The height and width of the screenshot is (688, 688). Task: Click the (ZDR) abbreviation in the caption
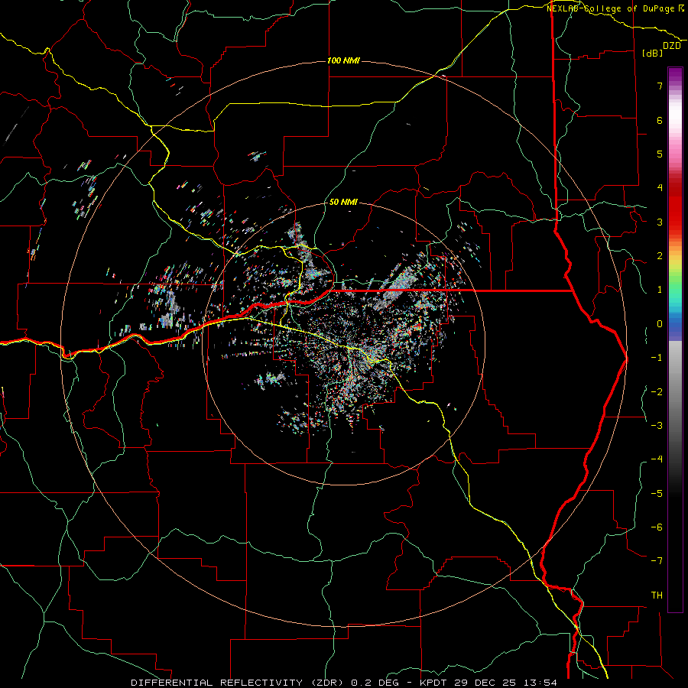click(x=327, y=683)
